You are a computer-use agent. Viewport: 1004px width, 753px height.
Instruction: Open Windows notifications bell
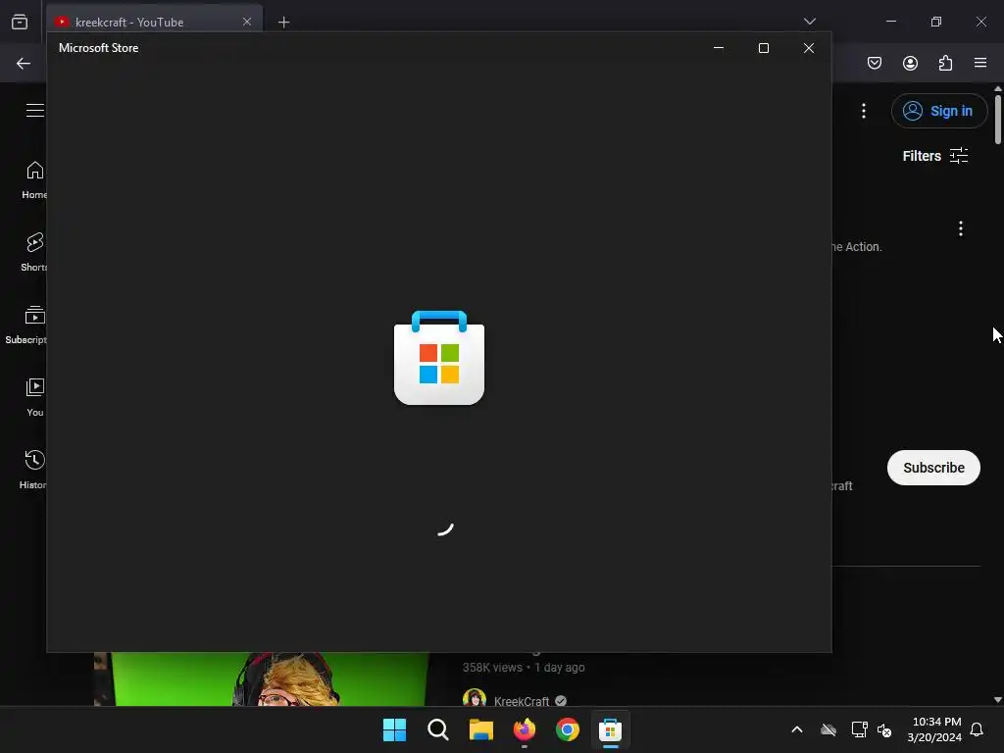977,729
